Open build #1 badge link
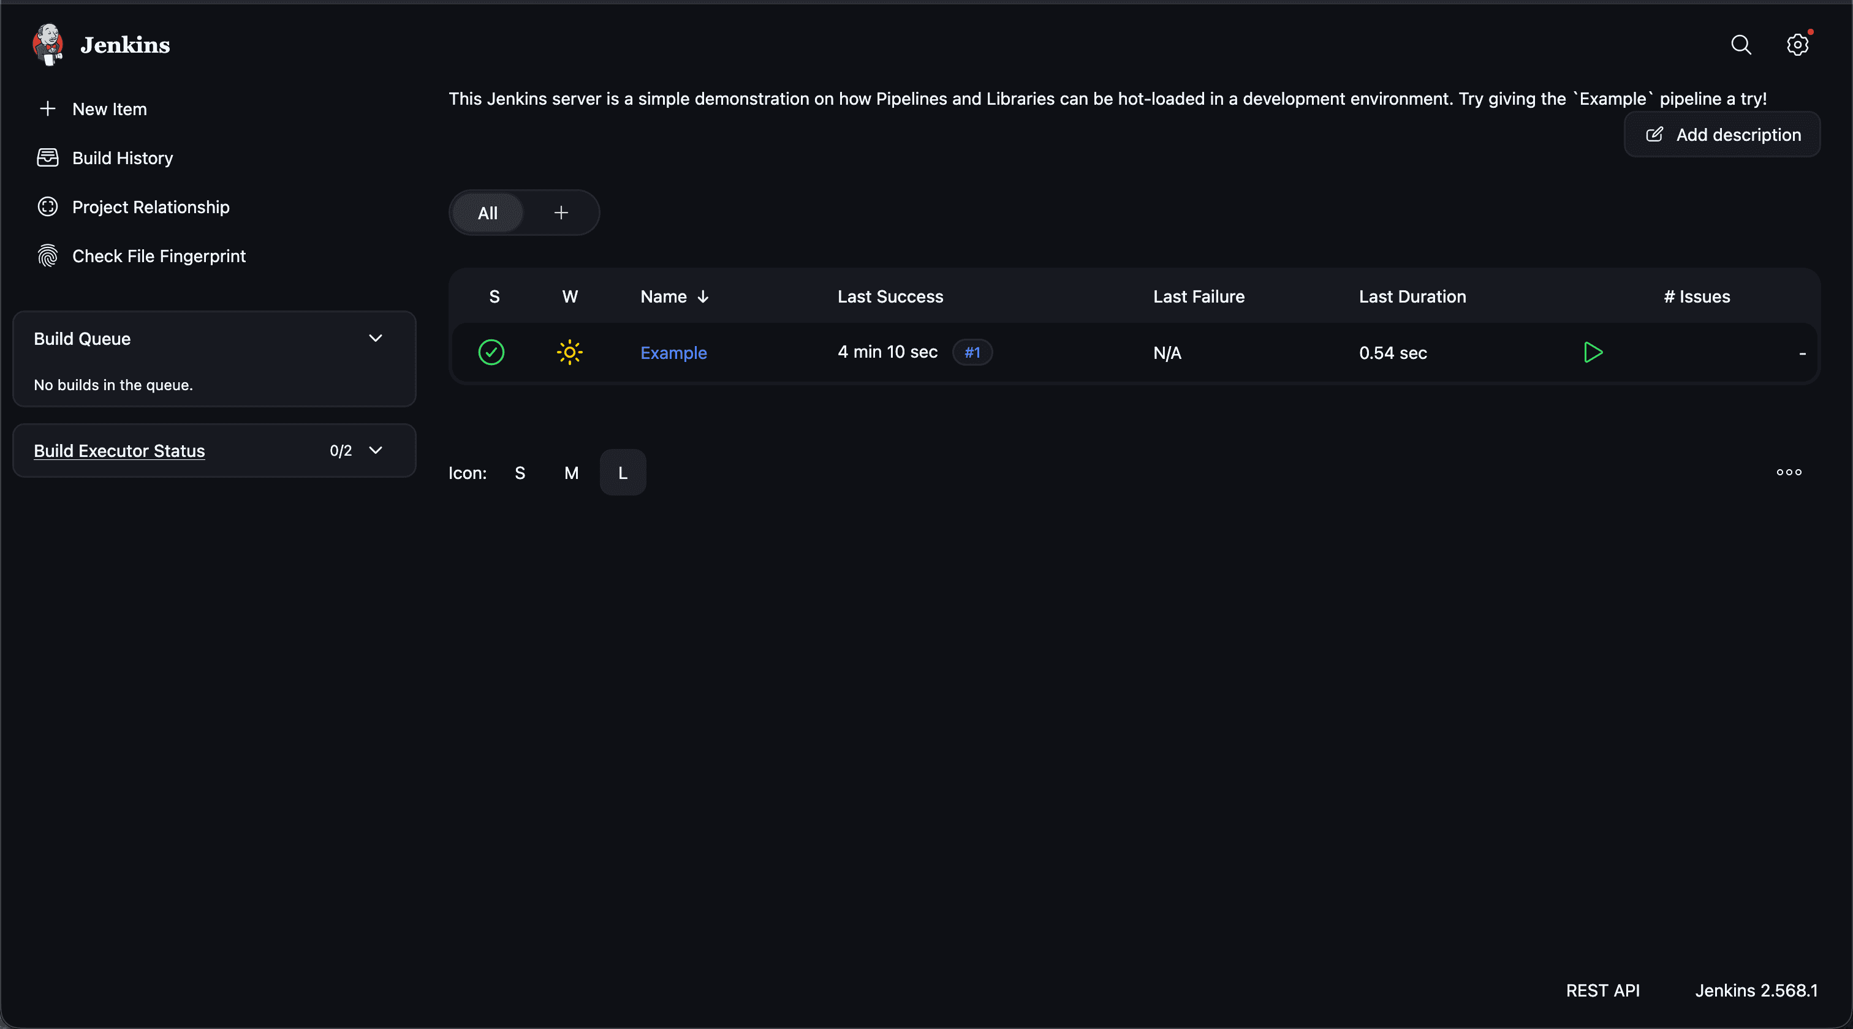 click(x=972, y=352)
